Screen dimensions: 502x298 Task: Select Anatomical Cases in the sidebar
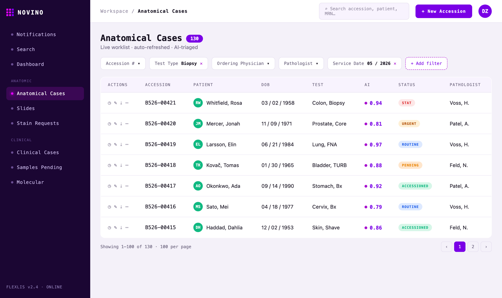45,94
